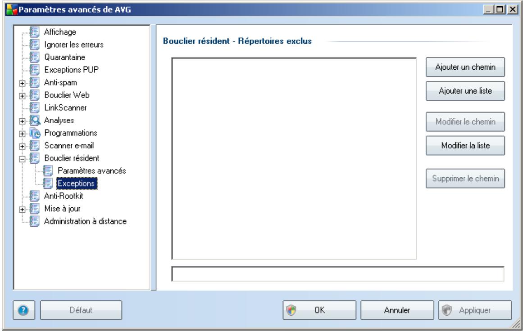Image resolution: width=523 pixels, height=331 pixels.
Task: Expand the Mise à jour tree node
Action: 22,210
